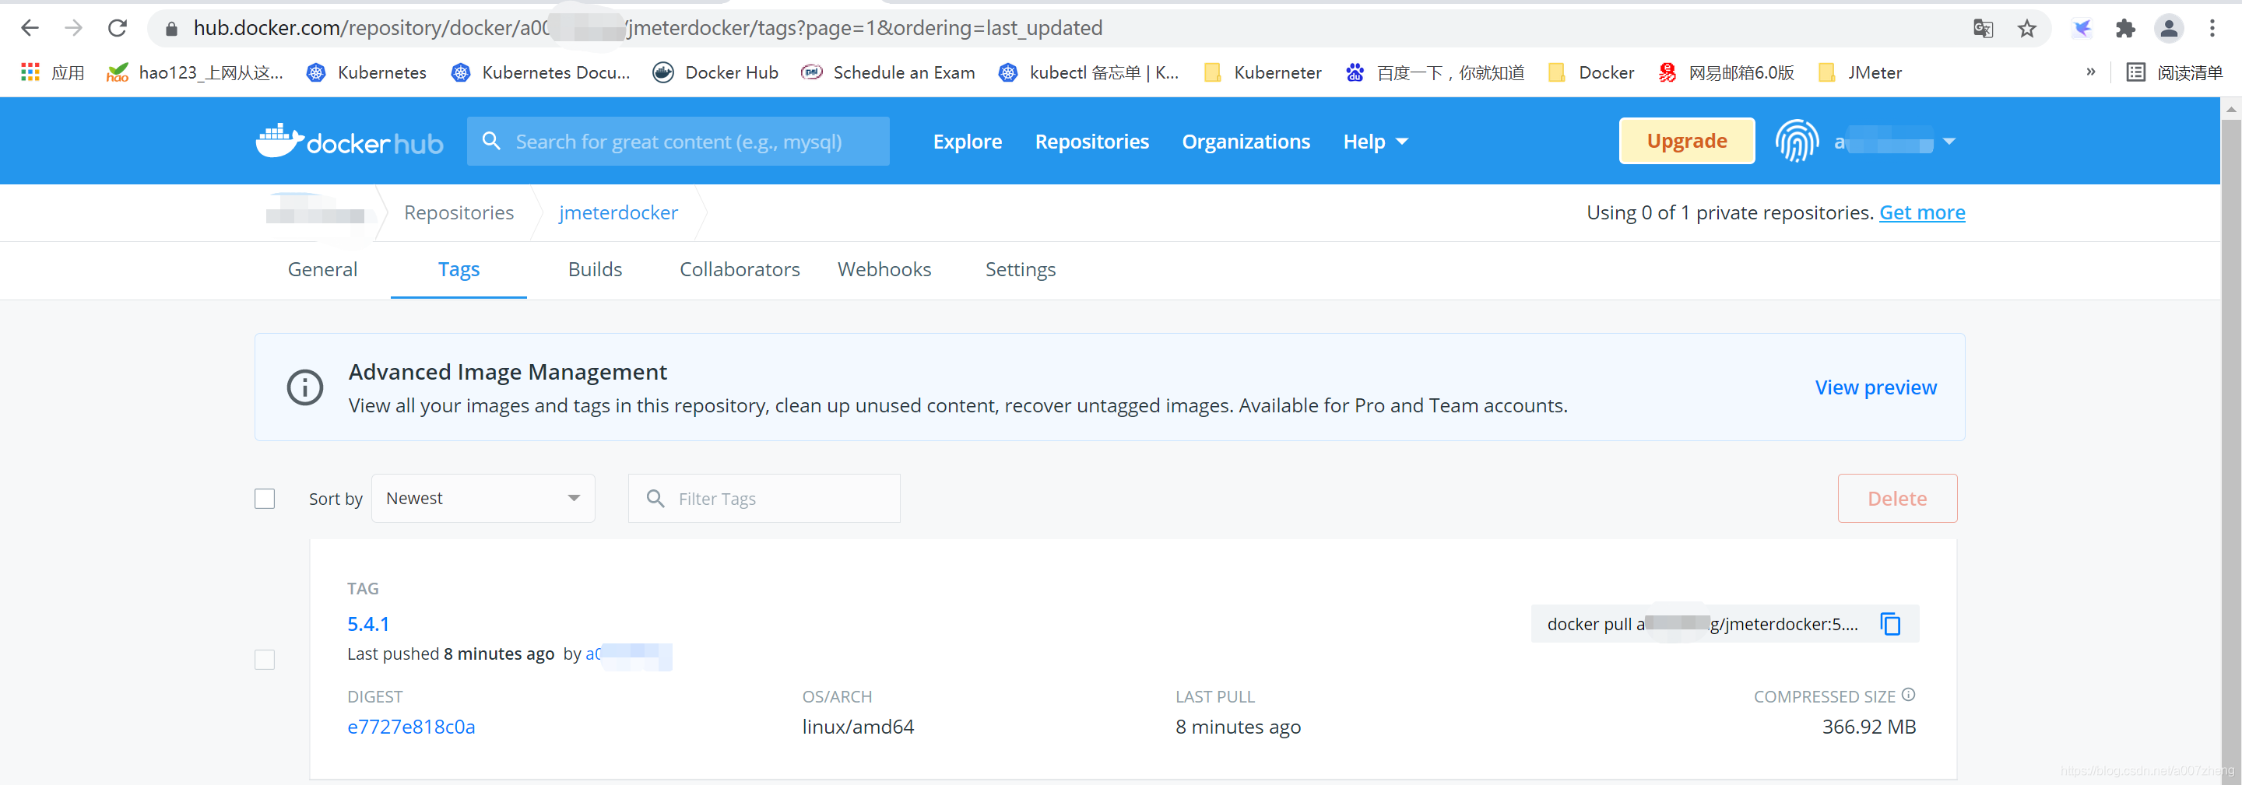The image size is (2242, 785).
Task: Switch to General tab
Action: [322, 270]
